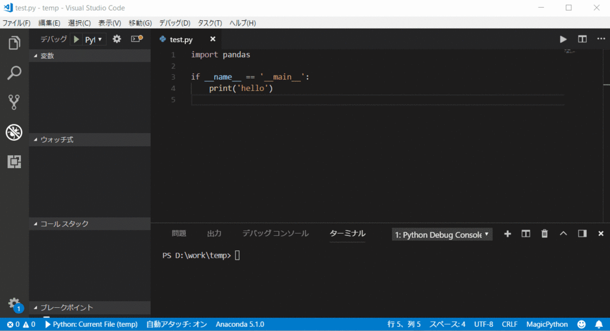Open the ヘルプ(H) menu

tap(243, 23)
